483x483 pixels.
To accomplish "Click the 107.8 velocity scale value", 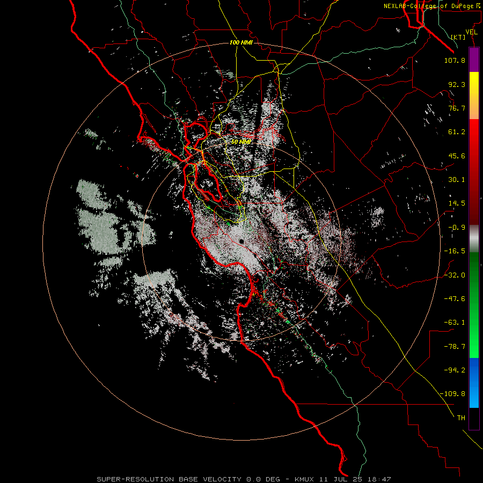I will pos(455,60).
